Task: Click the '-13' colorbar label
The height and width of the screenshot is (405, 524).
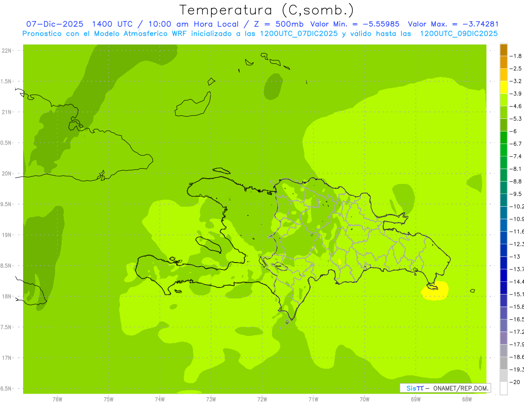Action: 515,256
